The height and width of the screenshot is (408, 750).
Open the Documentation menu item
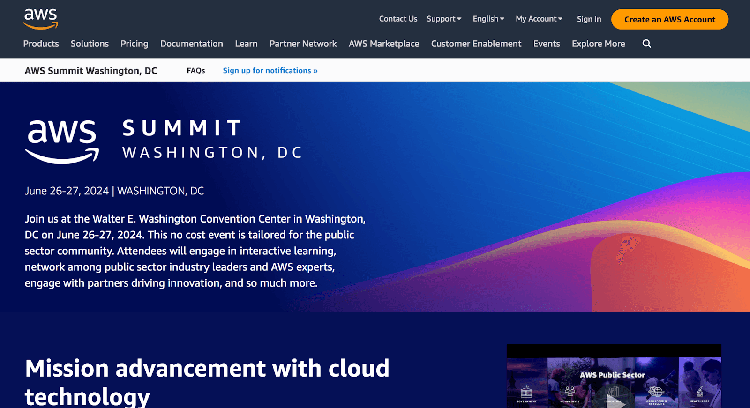coord(192,44)
